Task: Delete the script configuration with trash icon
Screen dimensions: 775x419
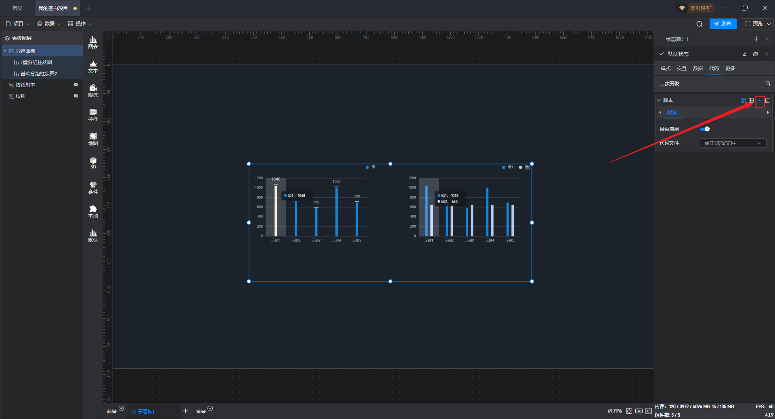Action: tap(767, 100)
